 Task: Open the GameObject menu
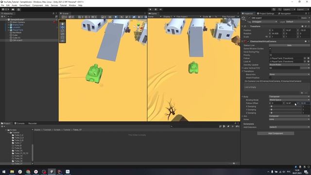[25, 5]
